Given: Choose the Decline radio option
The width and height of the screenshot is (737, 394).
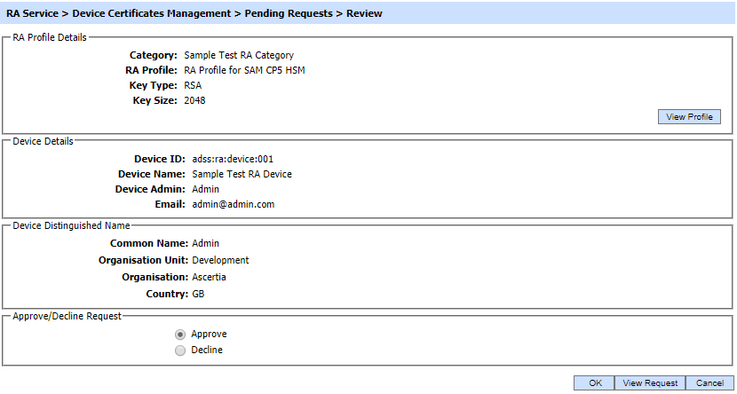Looking at the screenshot, I should tap(180, 351).
